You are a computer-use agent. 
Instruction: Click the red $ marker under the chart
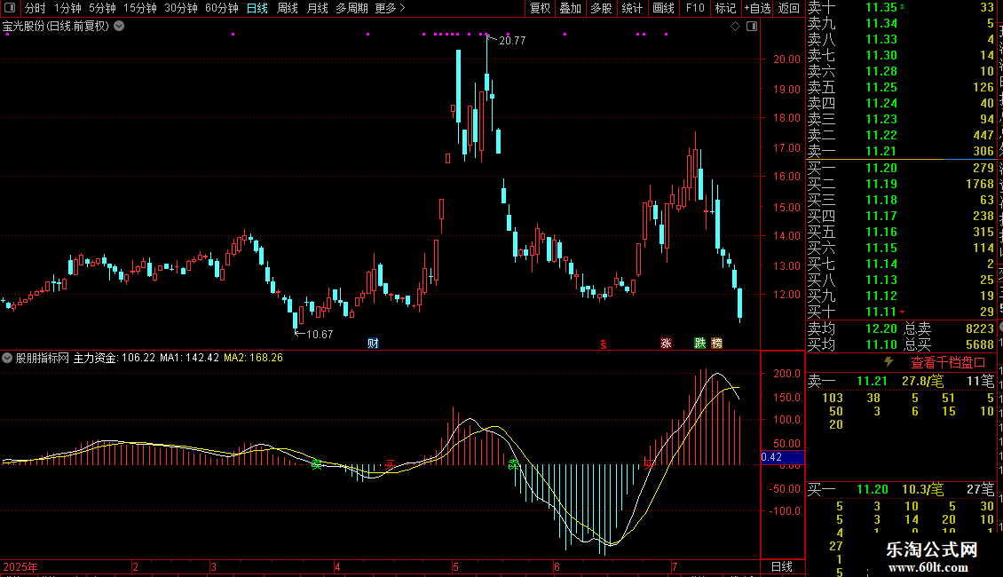(x=604, y=344)
